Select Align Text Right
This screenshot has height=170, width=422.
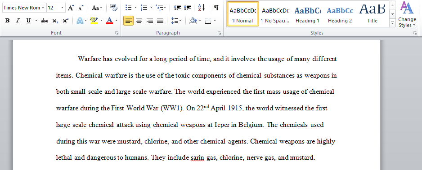[x=150, y=21]
